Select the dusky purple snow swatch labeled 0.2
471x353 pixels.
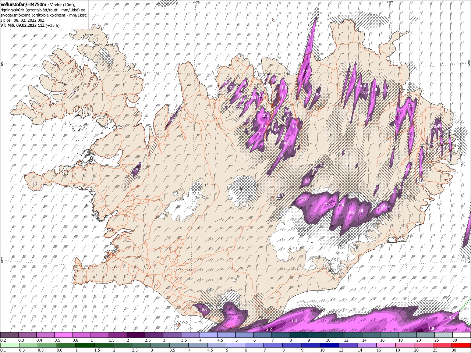coord(9,335)
